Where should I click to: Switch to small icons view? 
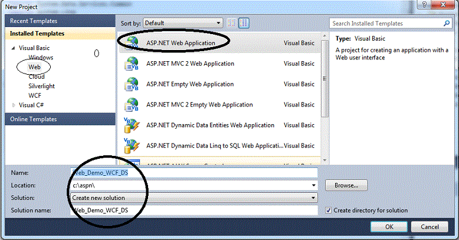(231, 23)
